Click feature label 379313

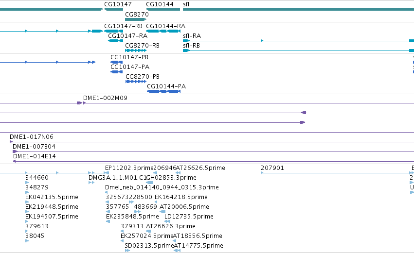(132, 226)
